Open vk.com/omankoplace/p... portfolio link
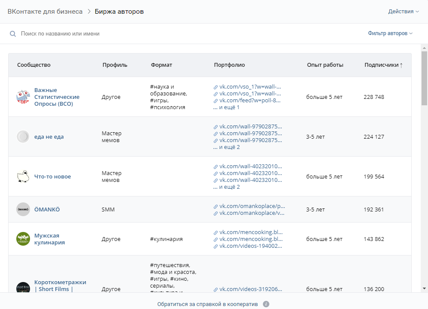The width and height of the screenshot is (428, 309). (249, 206)
